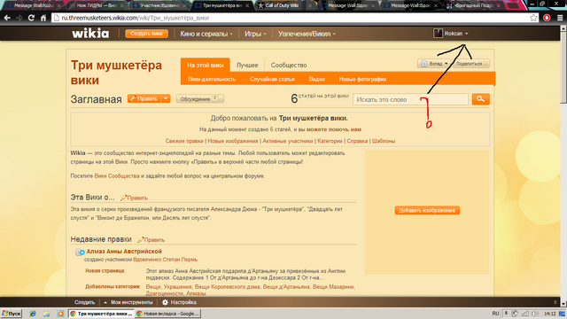Screen dimensions: 567x319
Task: Open the Новые изображения link
Action: tap(232, 141)
